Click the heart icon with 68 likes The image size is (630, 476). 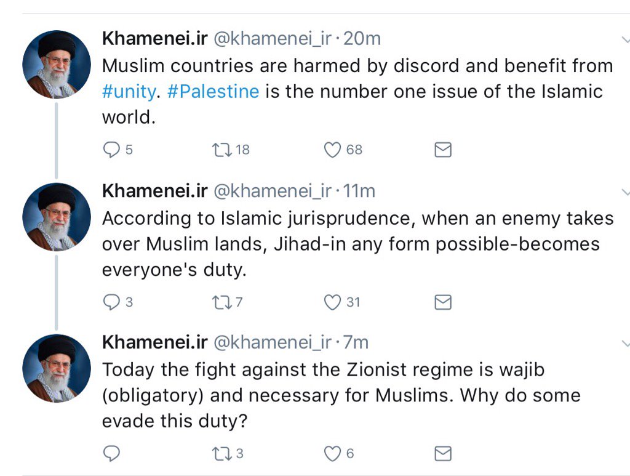pyautogui.click(x=332, y=149)
